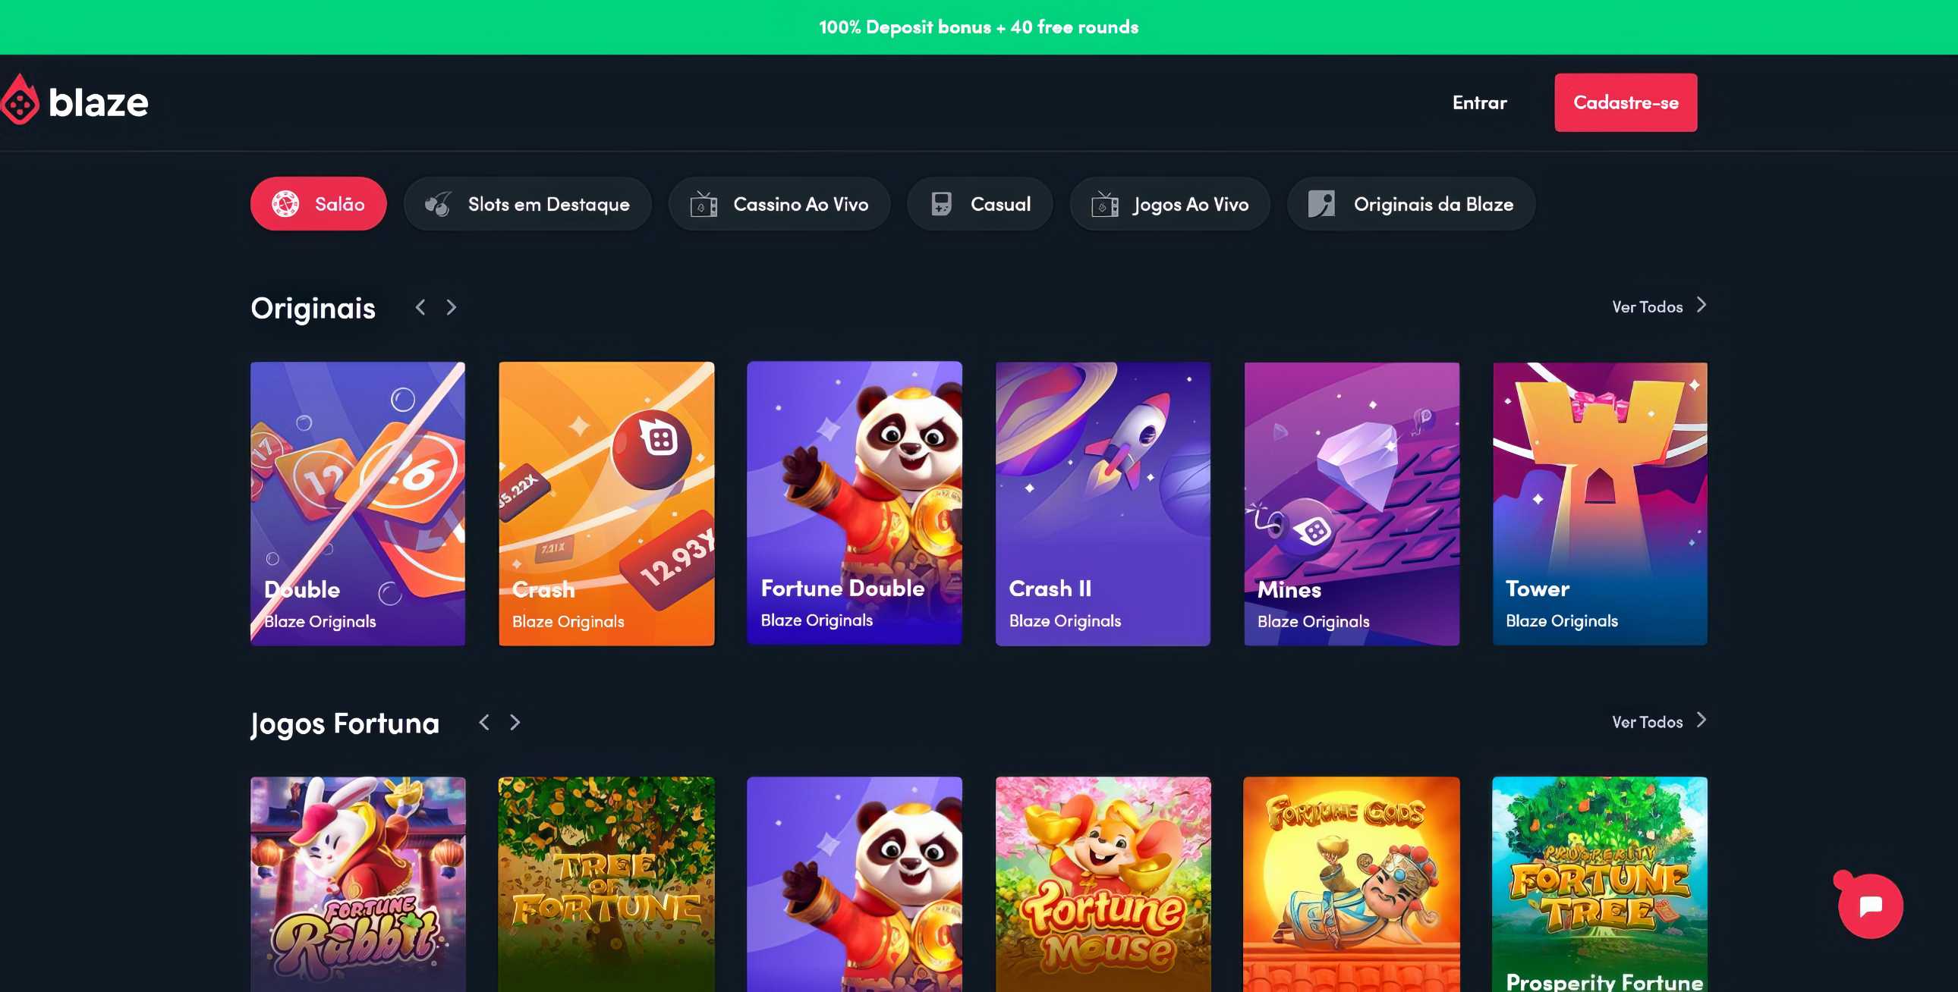Open the live chat bubble icon
1958x992 pixels.
click(1870, 906)
